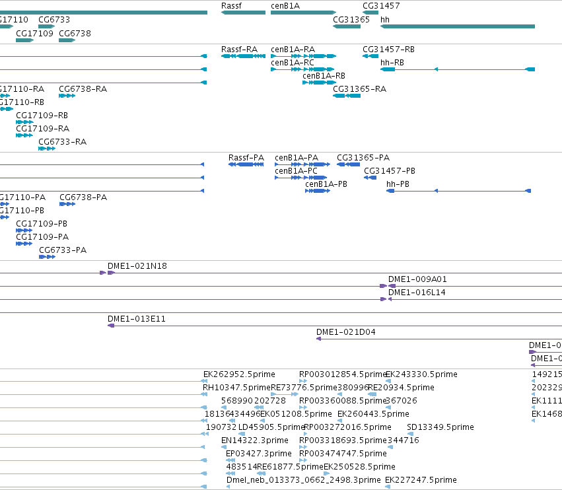Click the cenB1A-RA transcript label
Image resolution: width=562 pixels, height=490 pixels.
[x=293, y=49]
